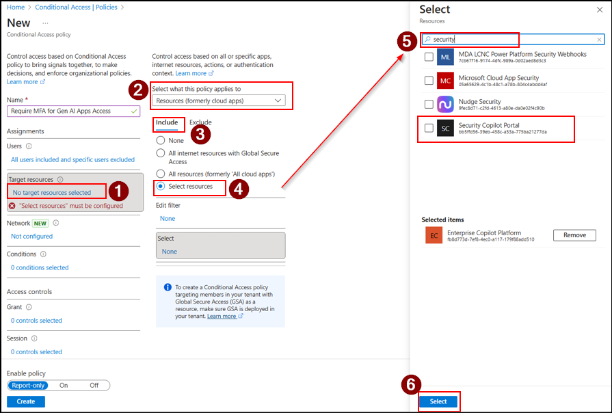The height and width of the screenshot is (413, 612).
Task: Remove the Enterprise Copilot Platform item
Action: pyautogui.click(x=574, y=235)
